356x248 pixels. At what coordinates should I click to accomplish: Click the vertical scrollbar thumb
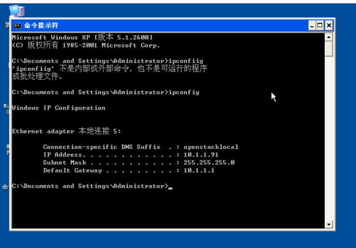pos(329,49)
